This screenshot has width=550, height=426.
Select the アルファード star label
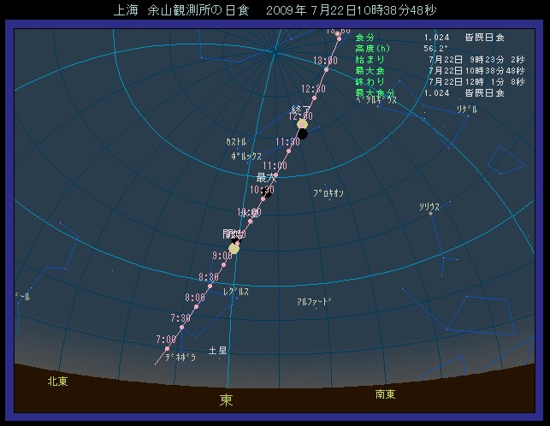313,302
